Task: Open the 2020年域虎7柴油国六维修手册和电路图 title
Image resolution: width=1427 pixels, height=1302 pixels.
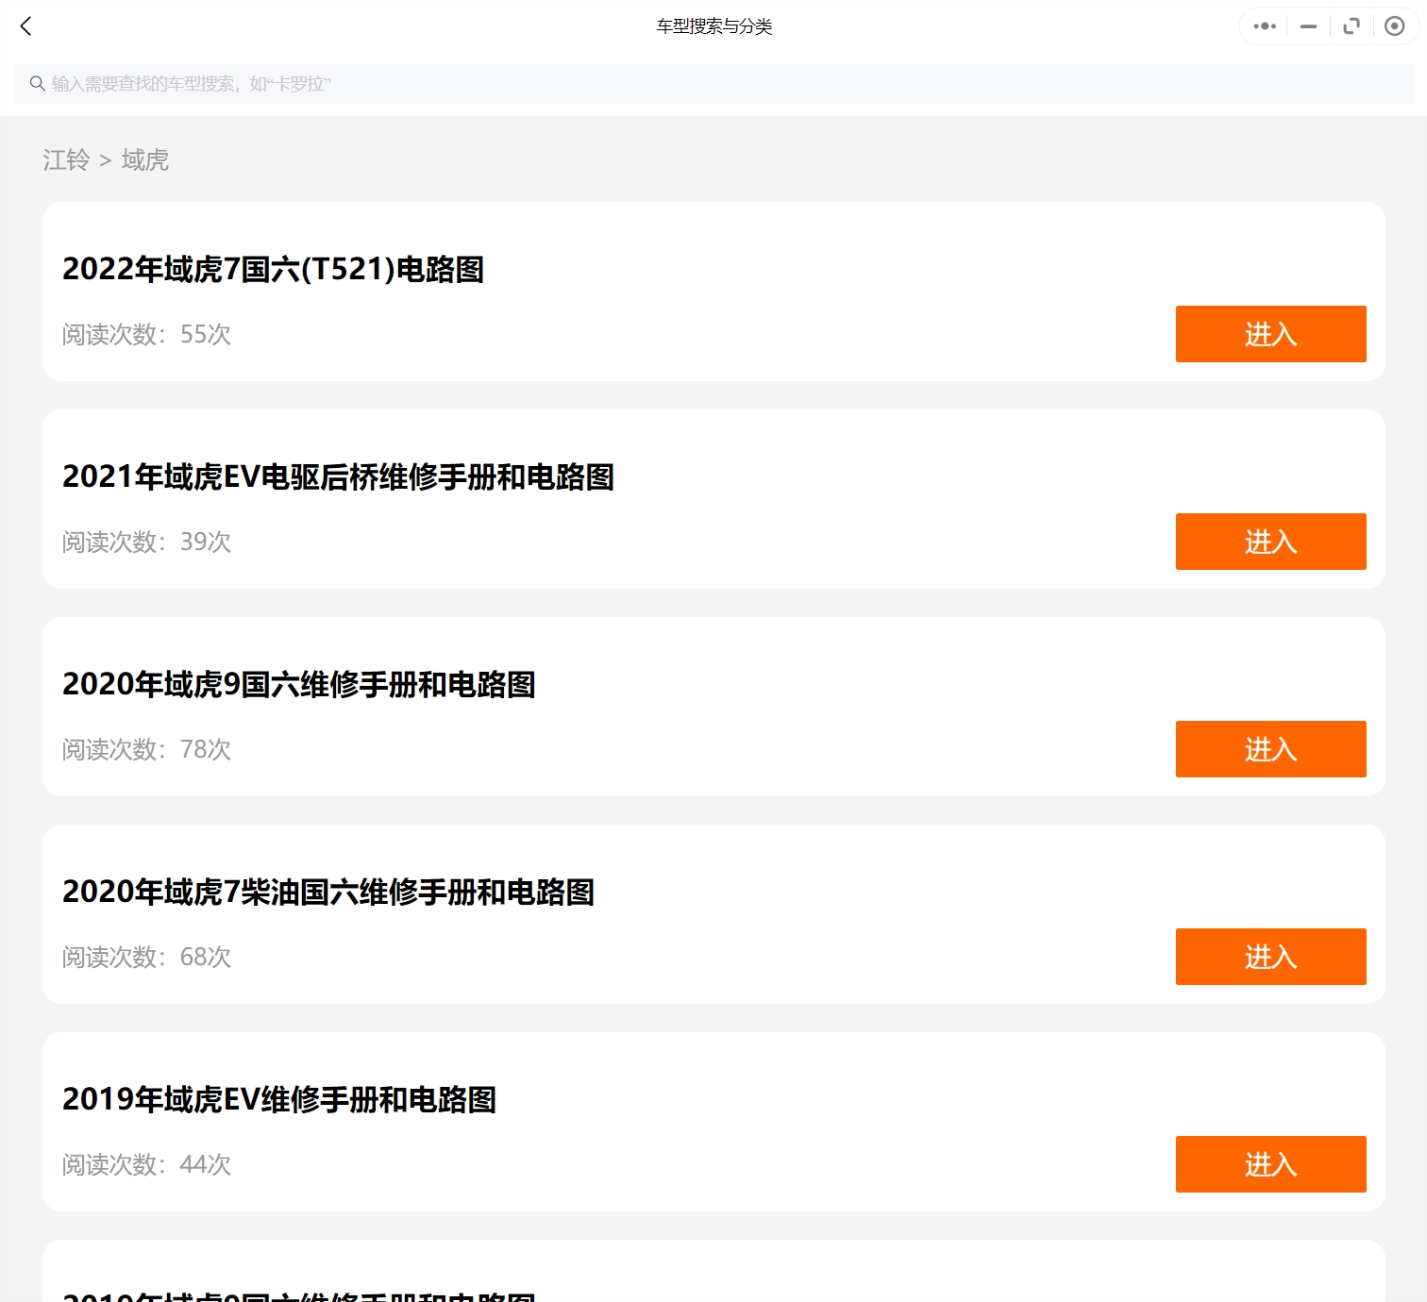Action: coord(327,893)
